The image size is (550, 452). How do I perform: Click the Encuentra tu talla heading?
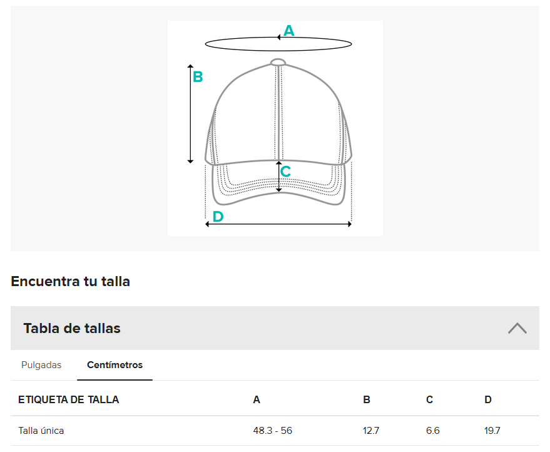71,282
